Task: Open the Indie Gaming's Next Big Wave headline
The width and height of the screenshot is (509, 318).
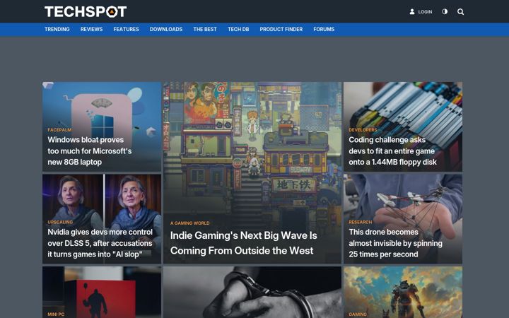Action: click(243, 243)
